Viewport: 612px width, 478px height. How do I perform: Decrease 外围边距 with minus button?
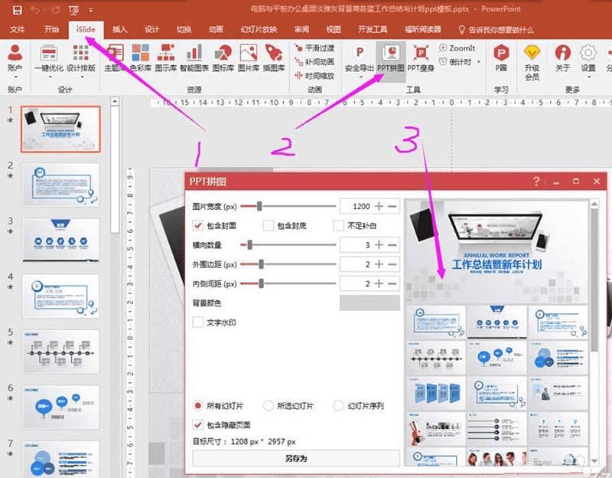392,264
